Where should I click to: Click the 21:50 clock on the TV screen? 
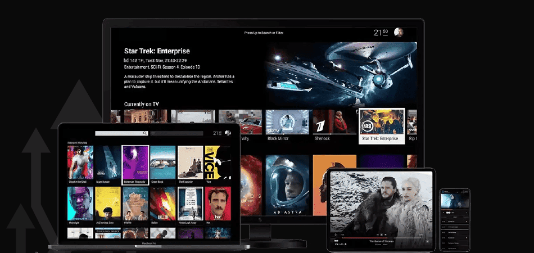[381, 33]
